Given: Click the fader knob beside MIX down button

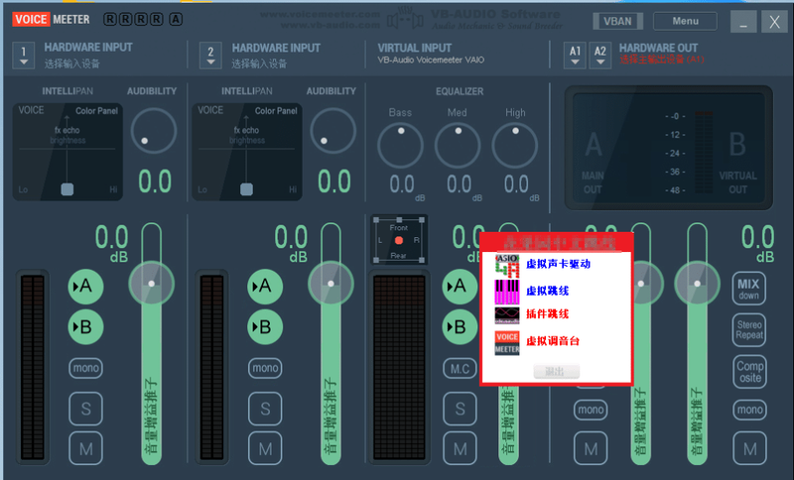Looking at the screenshot, I should [698, 284].
